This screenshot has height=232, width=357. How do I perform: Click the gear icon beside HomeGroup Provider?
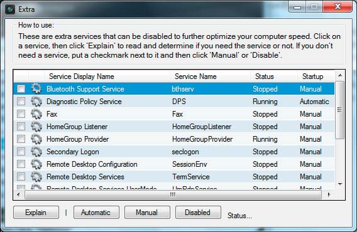click(x=36, y=139)
